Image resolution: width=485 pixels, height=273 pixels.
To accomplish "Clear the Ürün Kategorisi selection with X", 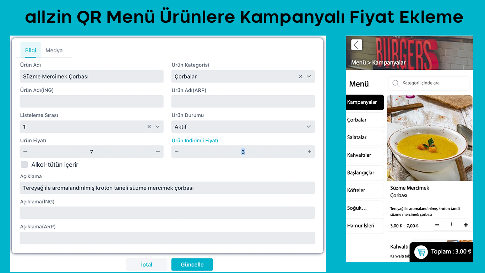I will point(301,76).
